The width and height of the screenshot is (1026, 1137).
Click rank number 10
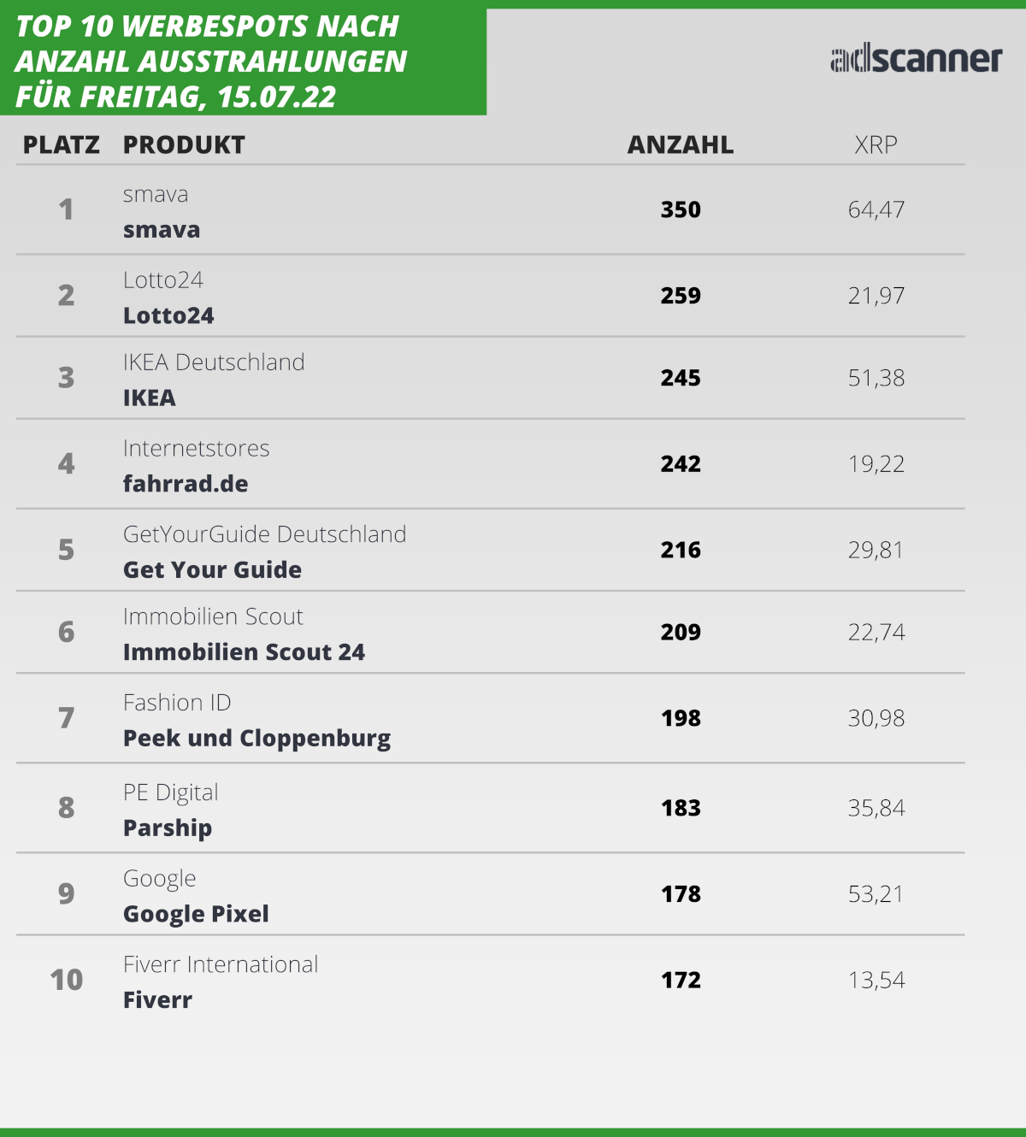point(67,980)
